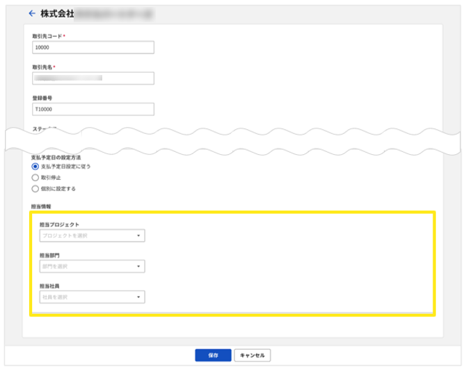Open the 担当プロジェクト dropdown
This screenshot has height=370, width=466.
[x=90, y=236]
